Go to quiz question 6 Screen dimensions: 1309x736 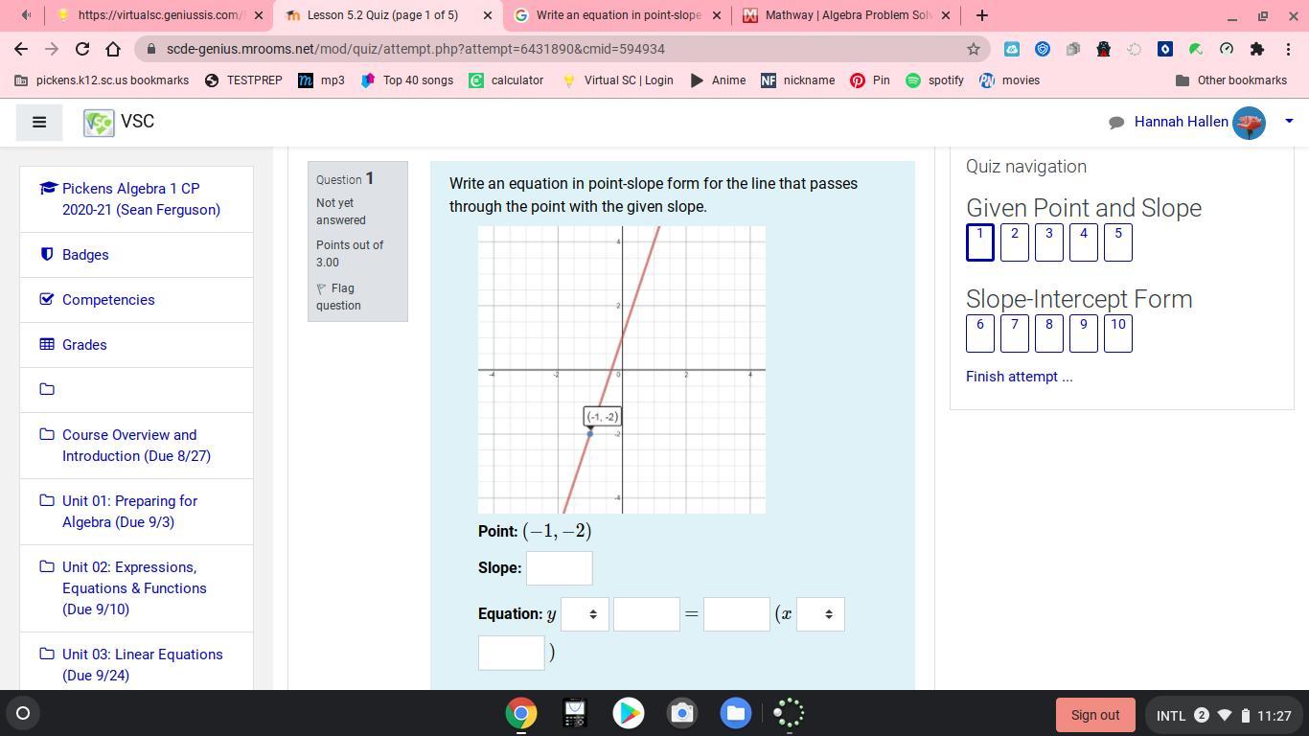(x=980, y=333)
